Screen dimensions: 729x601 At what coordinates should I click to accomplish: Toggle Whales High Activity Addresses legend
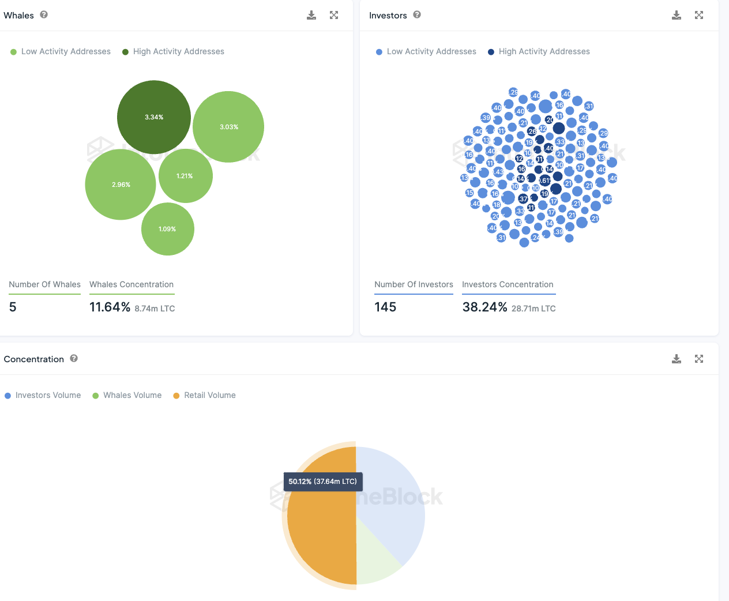click(173, 51)
